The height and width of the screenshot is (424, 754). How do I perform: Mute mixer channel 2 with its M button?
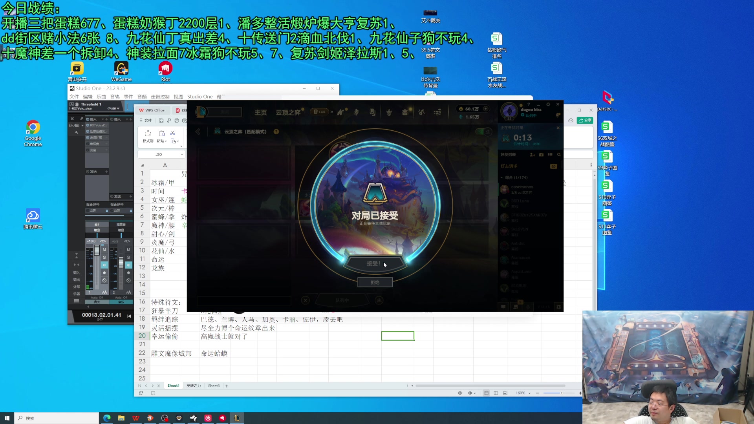[x=128, y=250]
